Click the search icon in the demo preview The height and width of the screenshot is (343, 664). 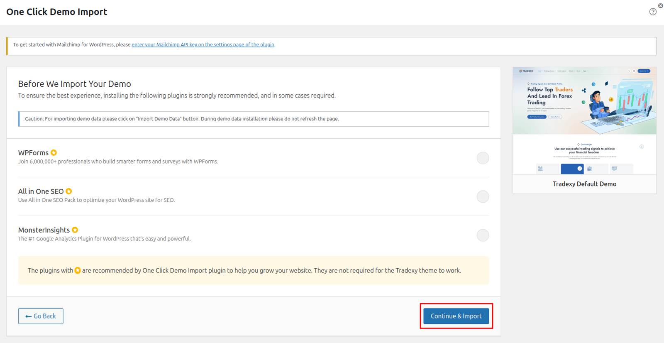pos(629,71)
